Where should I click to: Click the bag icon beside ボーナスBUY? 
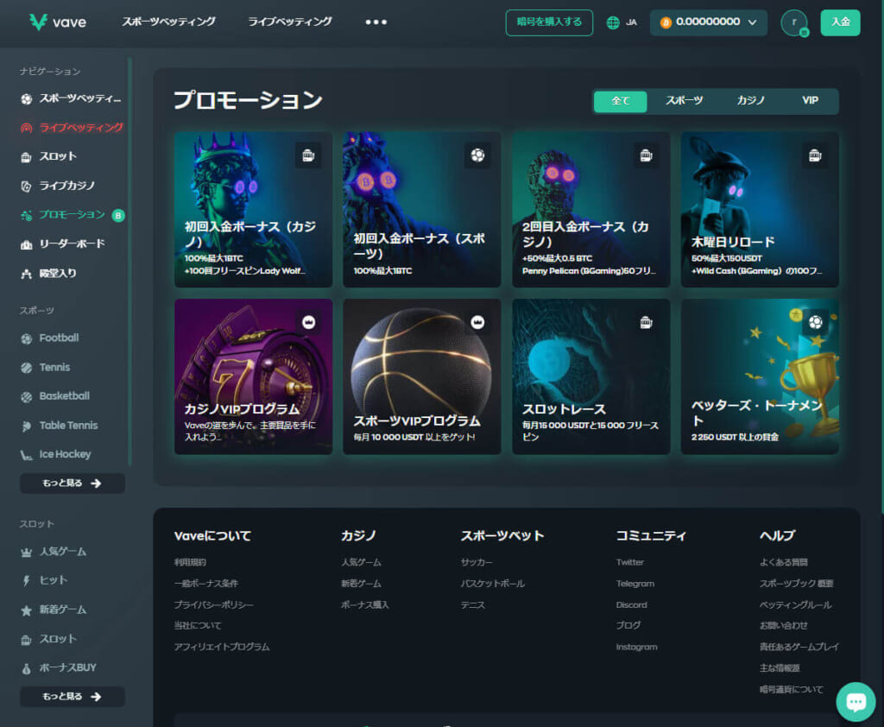click(x=27, y=668)
